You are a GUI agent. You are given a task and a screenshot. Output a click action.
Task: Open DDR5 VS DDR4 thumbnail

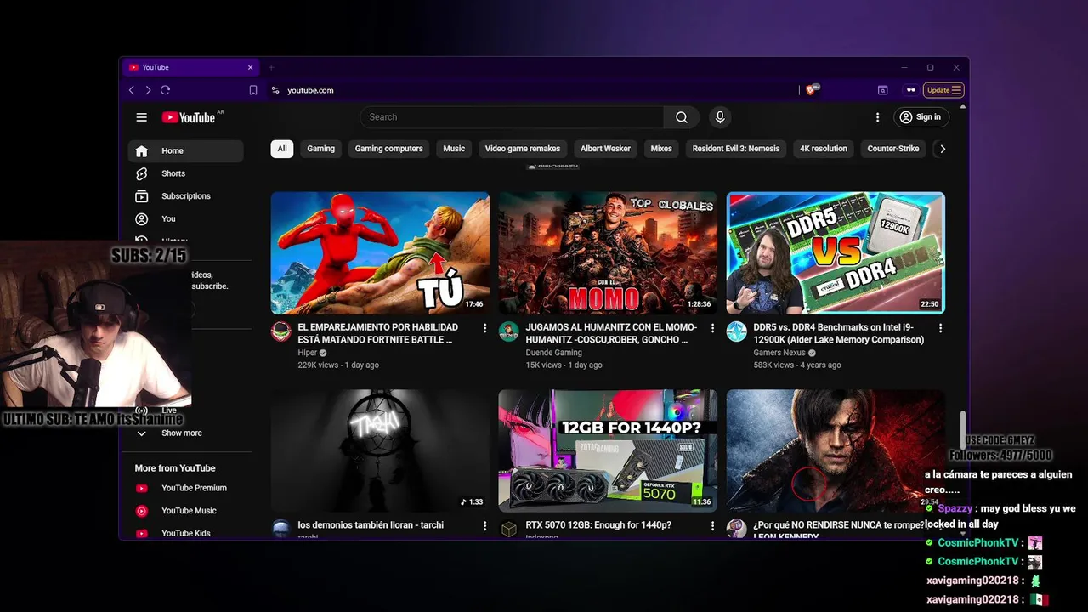836,253
